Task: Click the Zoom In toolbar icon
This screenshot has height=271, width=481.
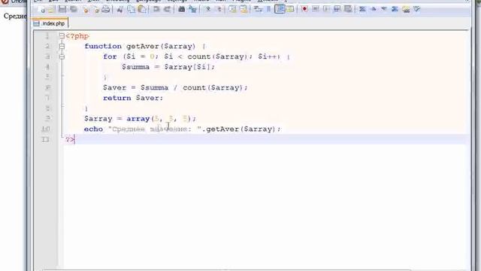Action: coord(208,9)
